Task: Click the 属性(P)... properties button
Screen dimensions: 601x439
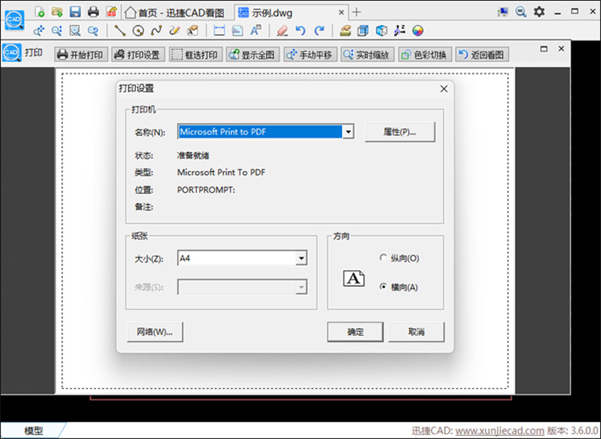Action: click(399, 132)
